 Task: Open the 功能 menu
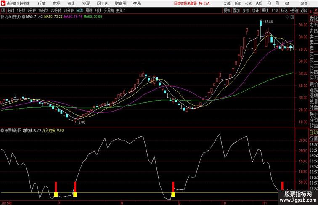point(227,3)
